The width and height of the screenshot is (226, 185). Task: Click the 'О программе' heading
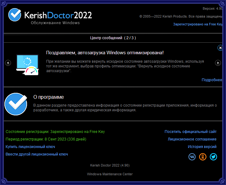(49, 97)
